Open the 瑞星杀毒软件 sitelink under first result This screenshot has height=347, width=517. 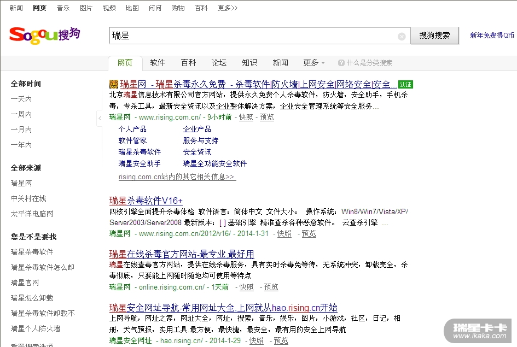click(140, 152)
